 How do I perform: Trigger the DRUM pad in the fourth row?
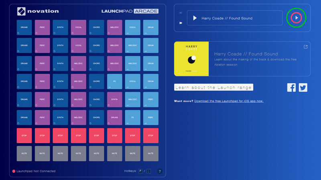point(151,82)
